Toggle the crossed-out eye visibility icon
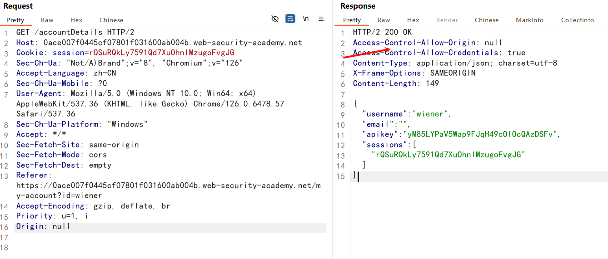The image size is (608, 259). pos(275,19)
